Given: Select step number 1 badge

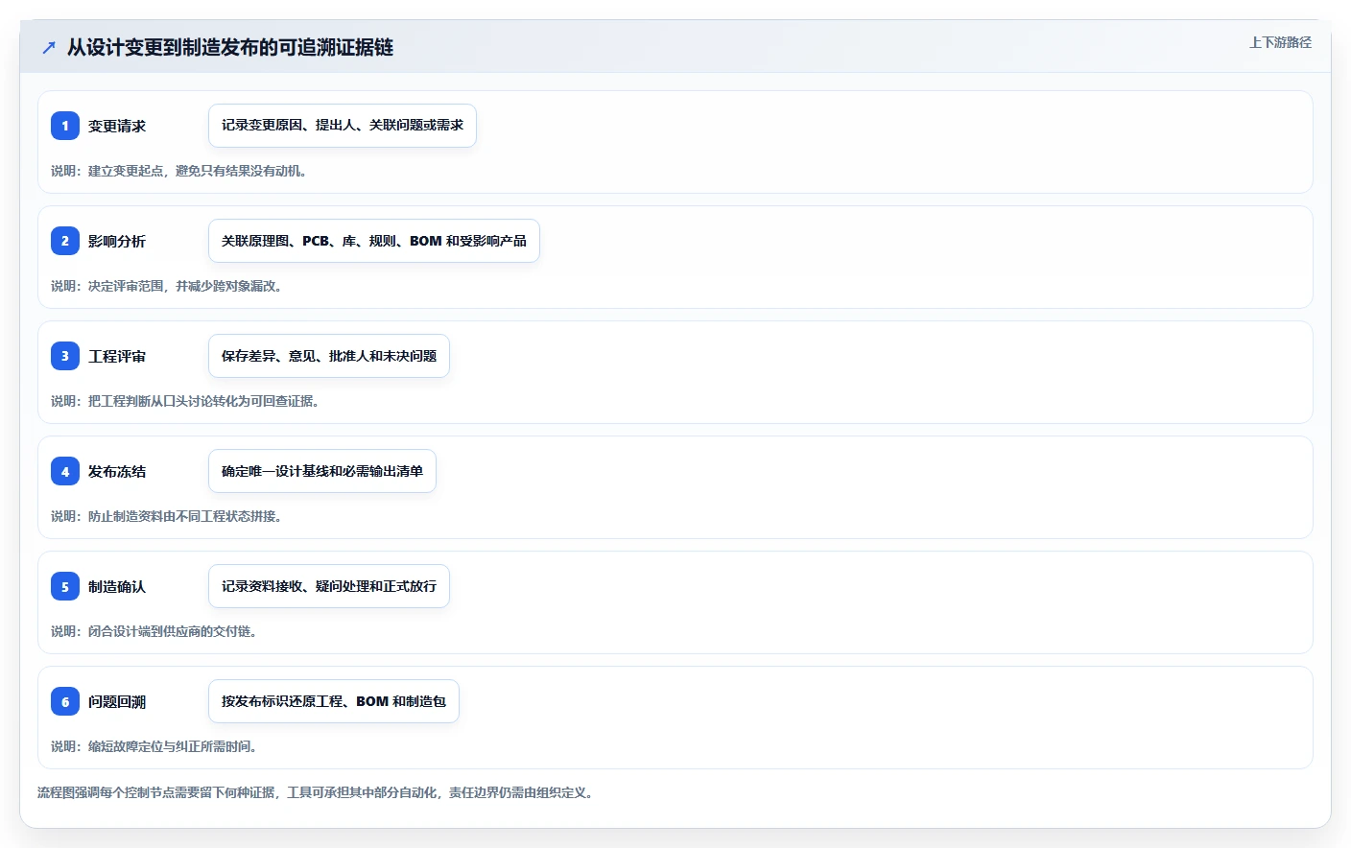Looking at the screenshot, I should click(65, 126).
